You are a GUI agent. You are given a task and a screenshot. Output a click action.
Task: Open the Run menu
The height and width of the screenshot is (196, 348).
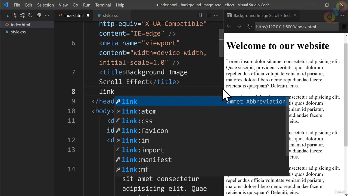(87, 5)
